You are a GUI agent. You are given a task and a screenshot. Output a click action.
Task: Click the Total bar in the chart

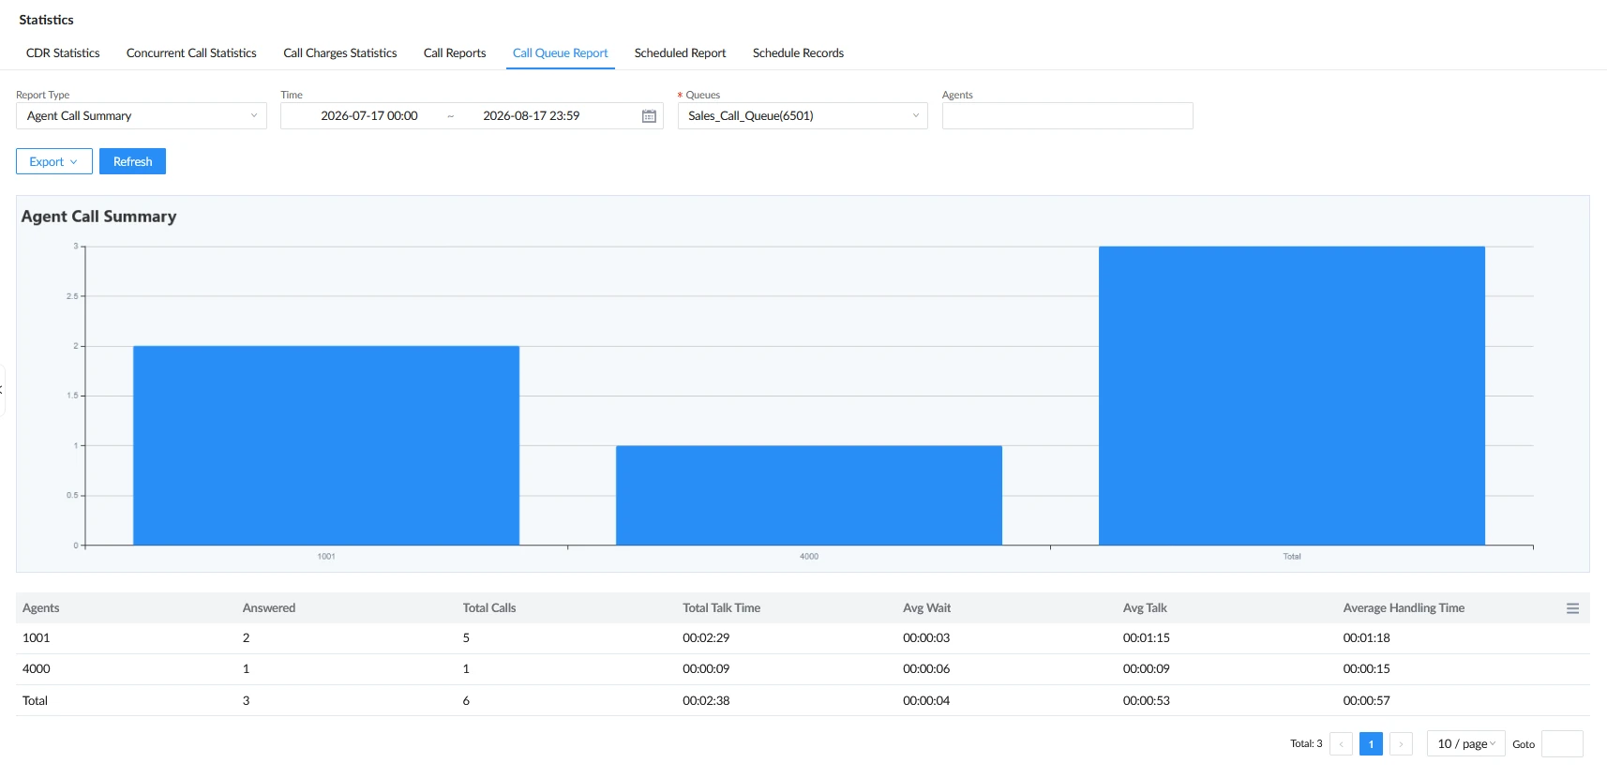coord(1292,396)
